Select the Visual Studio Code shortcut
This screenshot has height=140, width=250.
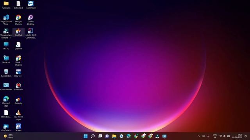(6, 20)
